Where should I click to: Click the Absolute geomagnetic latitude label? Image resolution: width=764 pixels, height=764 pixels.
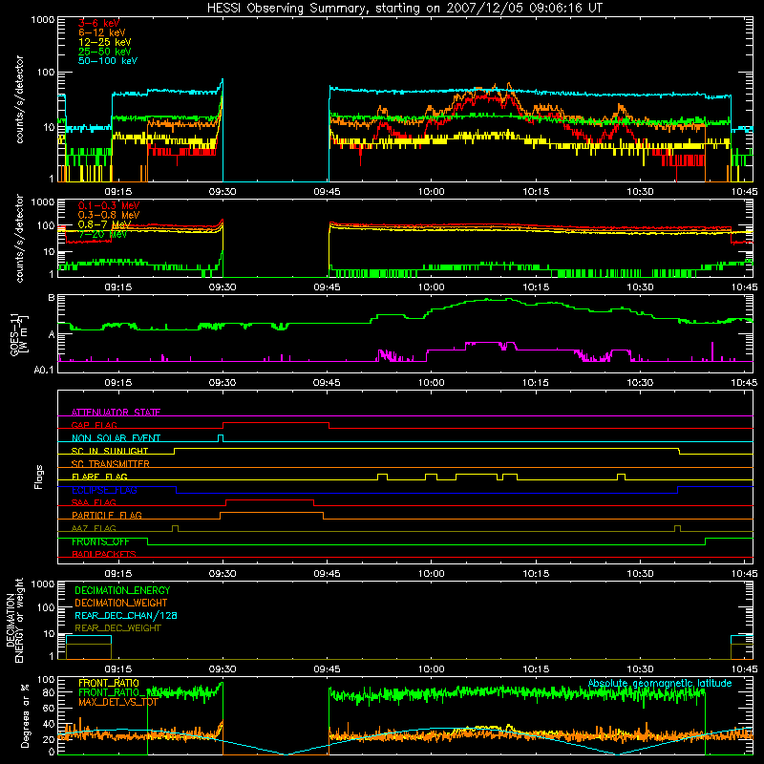pyautogui.click(x=660, y=683)
